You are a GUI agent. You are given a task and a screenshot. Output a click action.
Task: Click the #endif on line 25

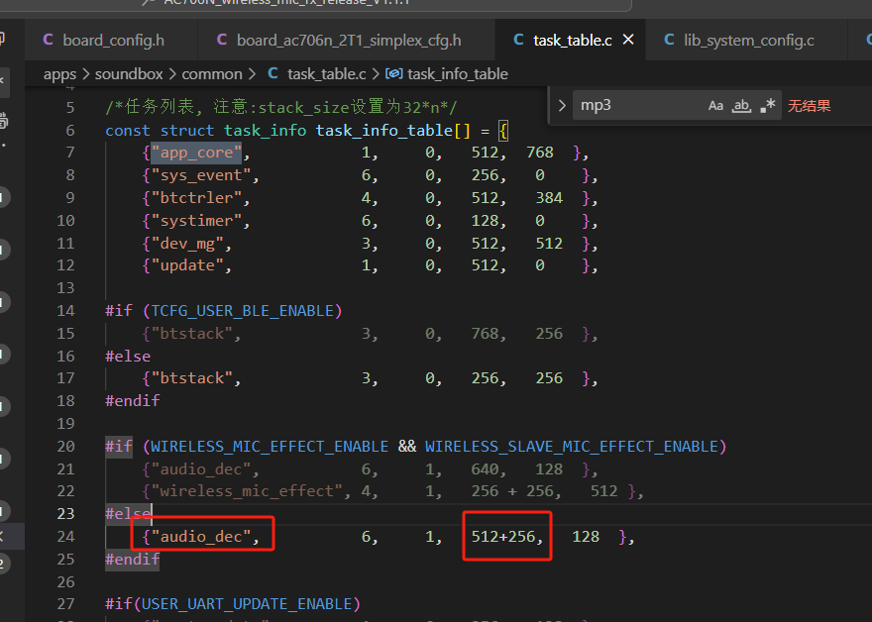(x=133, y=560)
